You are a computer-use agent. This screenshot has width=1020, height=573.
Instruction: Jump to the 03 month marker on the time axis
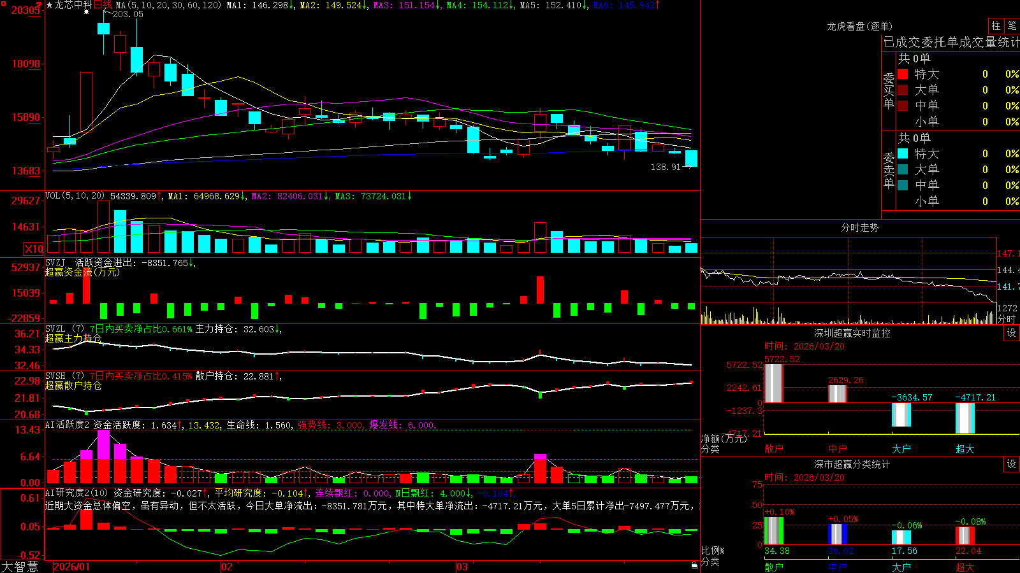(x=462, y=567)
